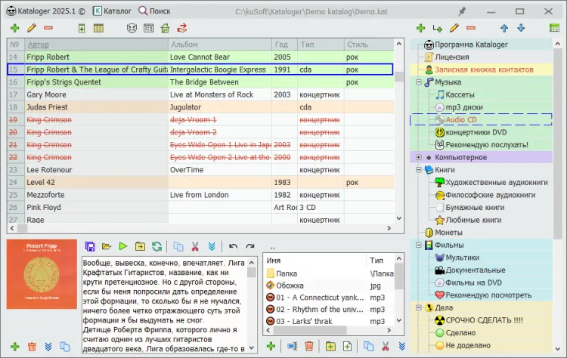Click the pencil edit icon above the record table

tap(32, 28)
